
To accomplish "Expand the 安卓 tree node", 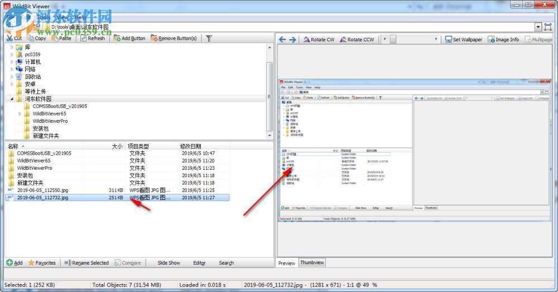I will click(12, 84).
